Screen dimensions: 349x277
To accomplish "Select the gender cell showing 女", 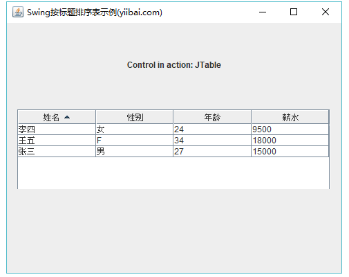I will pyautogui.click(x=135, y=129).
